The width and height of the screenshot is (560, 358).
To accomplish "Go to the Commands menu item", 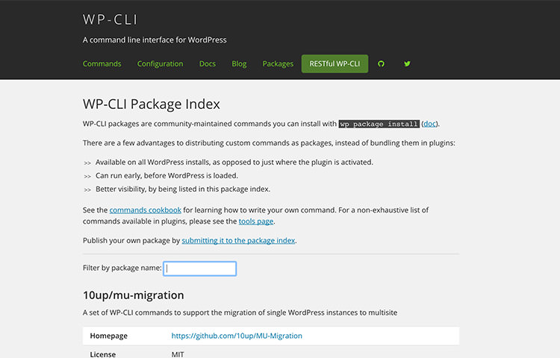I will [102, 64].
